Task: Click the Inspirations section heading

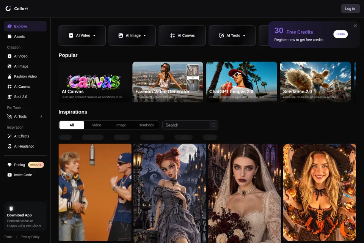Action: [73, 112]
